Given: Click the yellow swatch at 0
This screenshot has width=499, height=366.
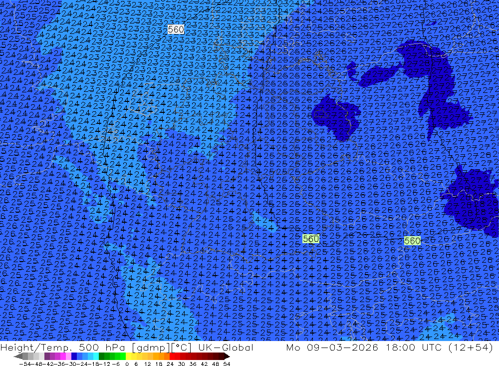Looking at the screenshot, I should (129, 357).
